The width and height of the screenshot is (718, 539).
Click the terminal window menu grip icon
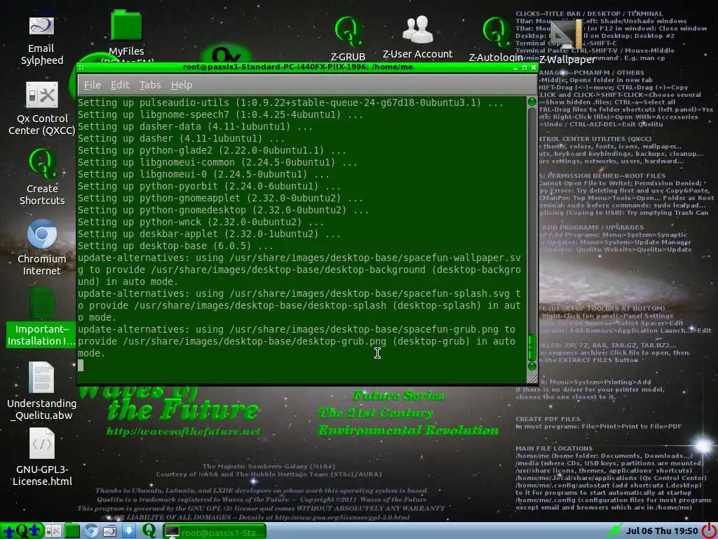point(81,67)
